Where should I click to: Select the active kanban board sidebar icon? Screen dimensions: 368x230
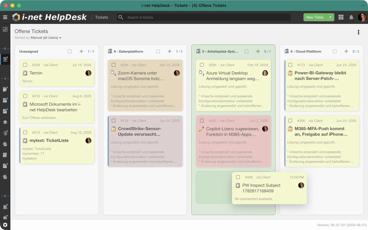(5, 59)
